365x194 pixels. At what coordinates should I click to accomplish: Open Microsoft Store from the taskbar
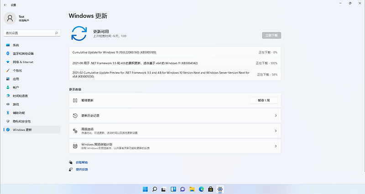click(210, 189)
